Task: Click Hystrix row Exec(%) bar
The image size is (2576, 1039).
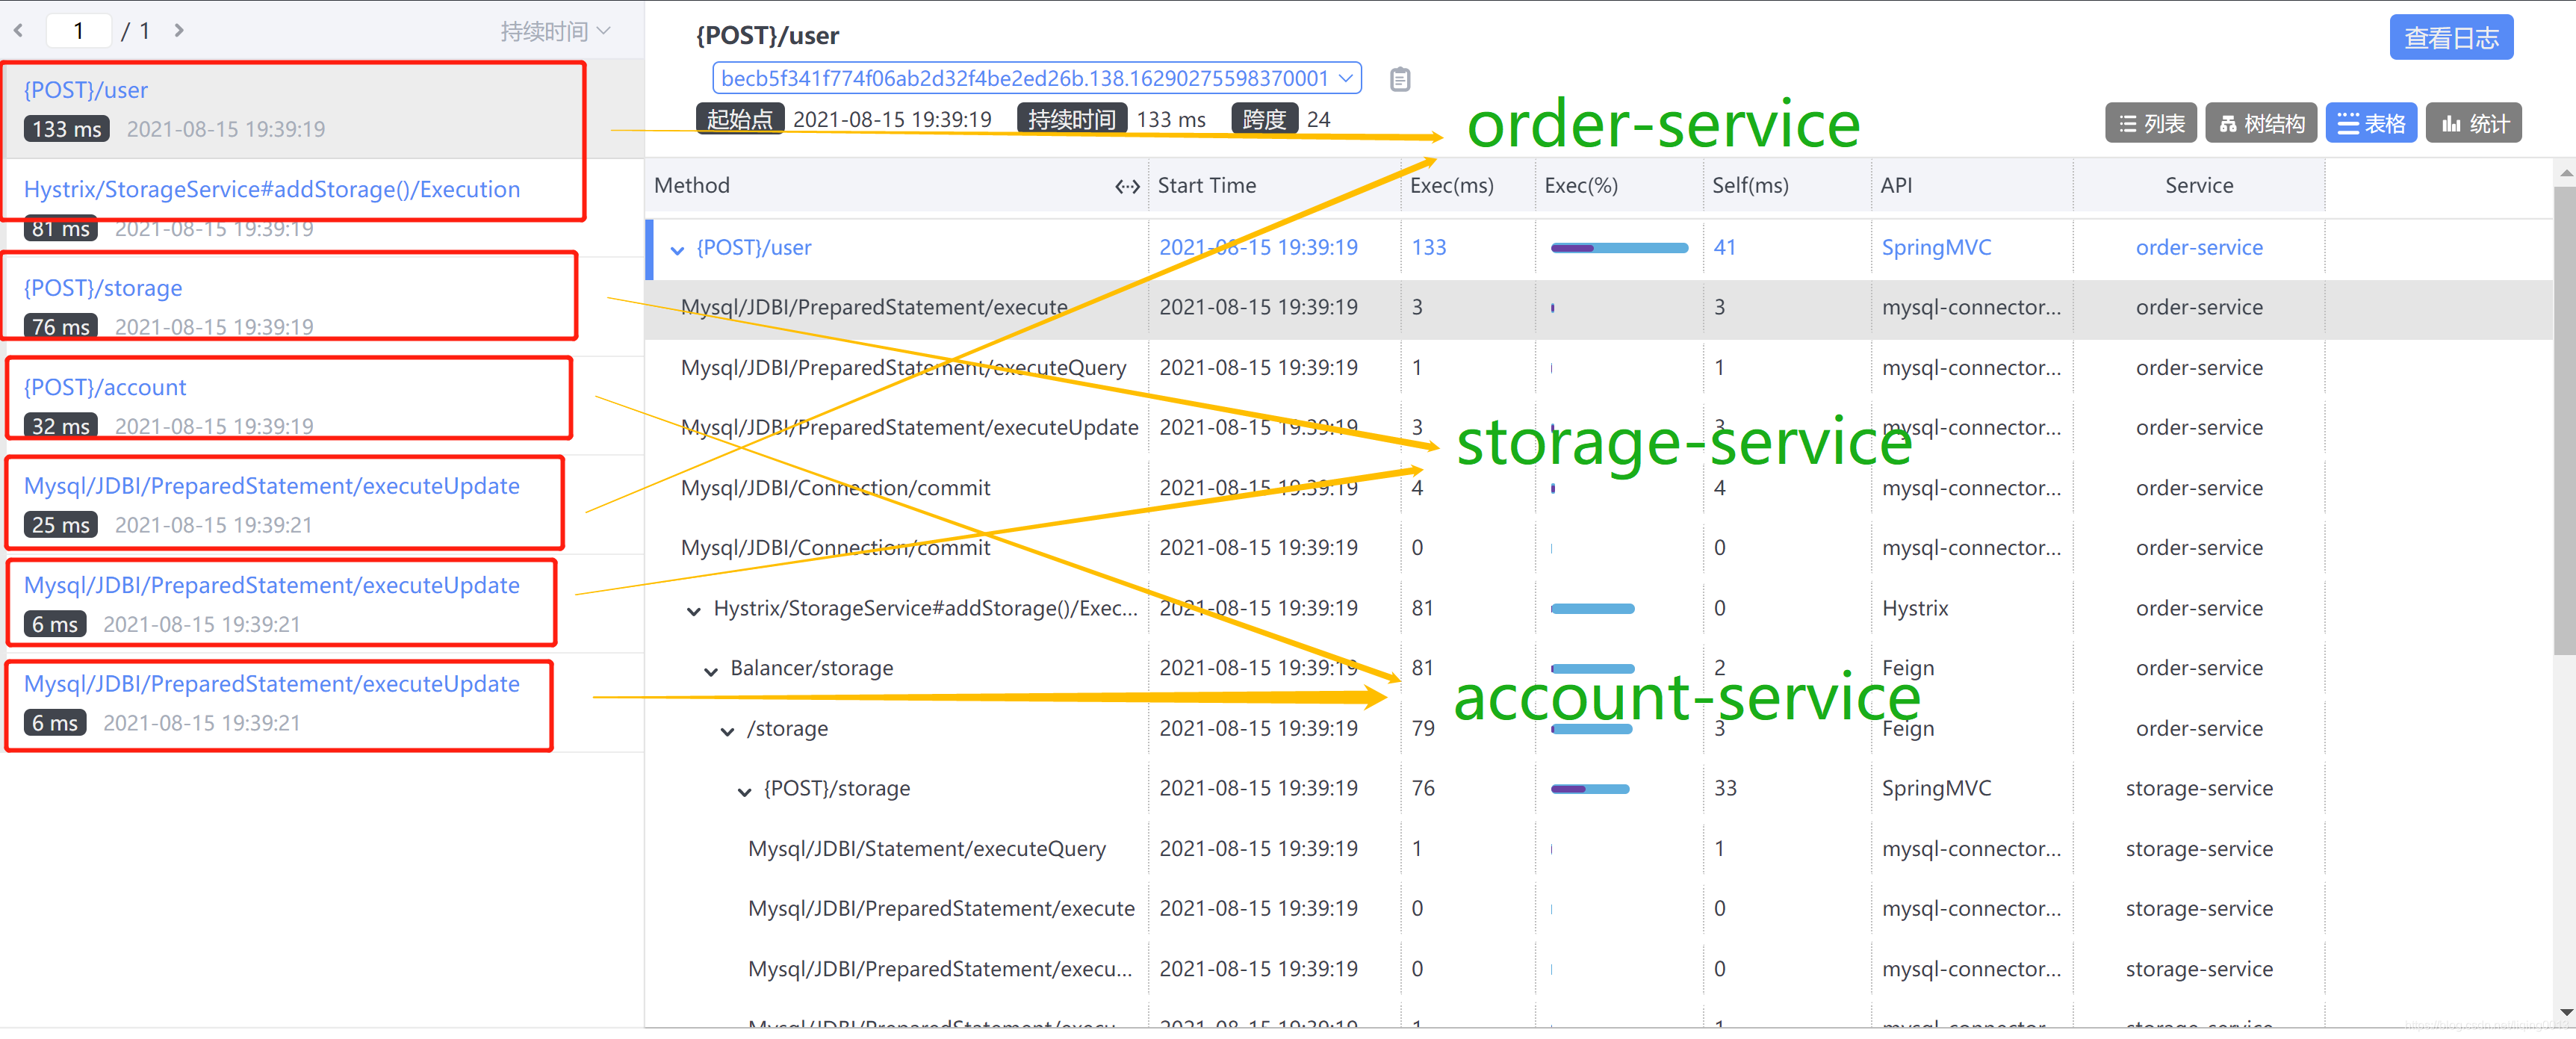Action: coord(1592,608)
